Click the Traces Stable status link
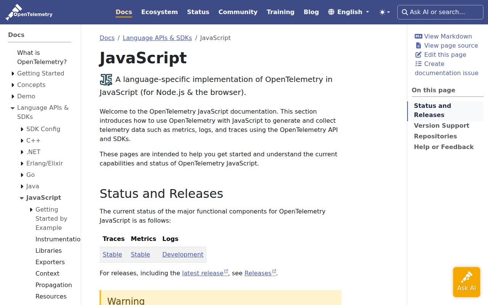This screenshot has height=305, width=488. [112, 254]
